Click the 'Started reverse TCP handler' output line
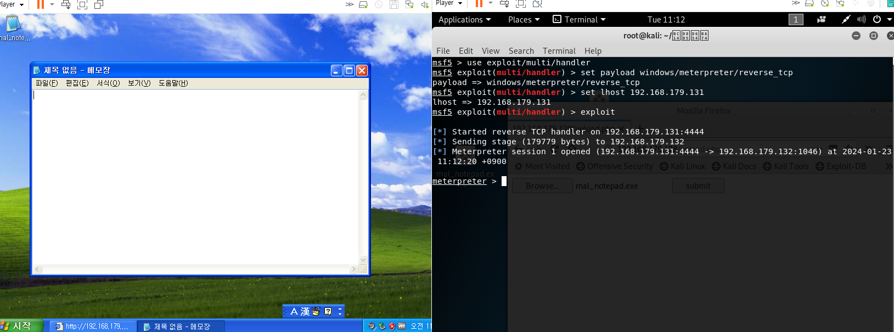Image resolution: width=894 pixels, height=332 pixels. point(568,132)
